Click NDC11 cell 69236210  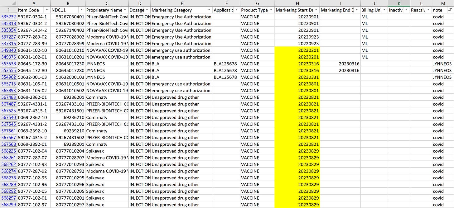point(68,118)
